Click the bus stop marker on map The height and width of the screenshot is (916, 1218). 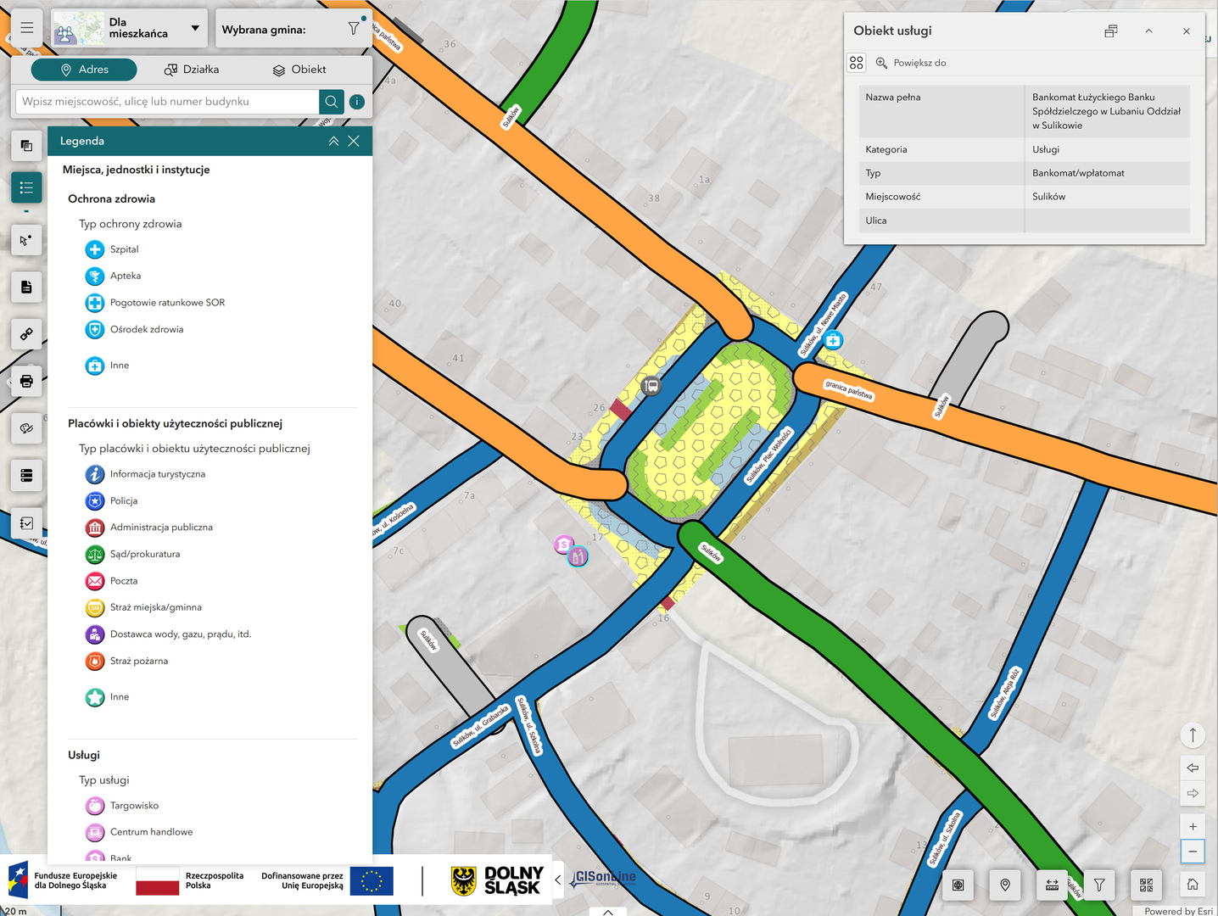tap(651, 386)
